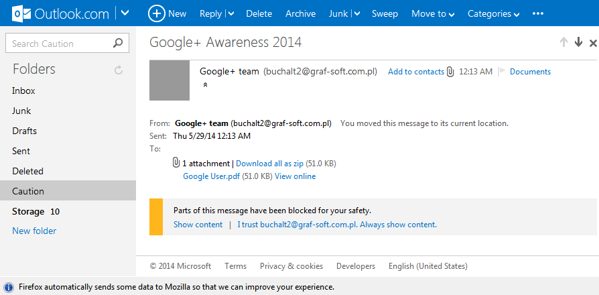Delete the current email
The height and width of the screenshot is (295, 599).
pyautogui.click(x=259, y=14)
